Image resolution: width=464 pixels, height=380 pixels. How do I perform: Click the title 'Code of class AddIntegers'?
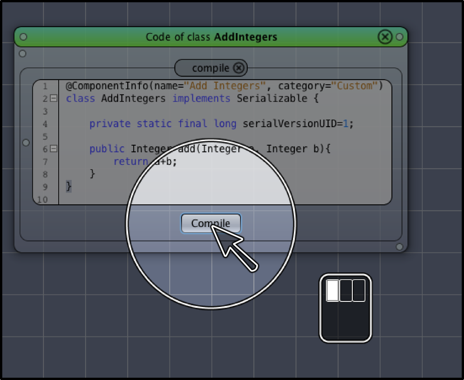pyautogui.click(x=211, y=37)
